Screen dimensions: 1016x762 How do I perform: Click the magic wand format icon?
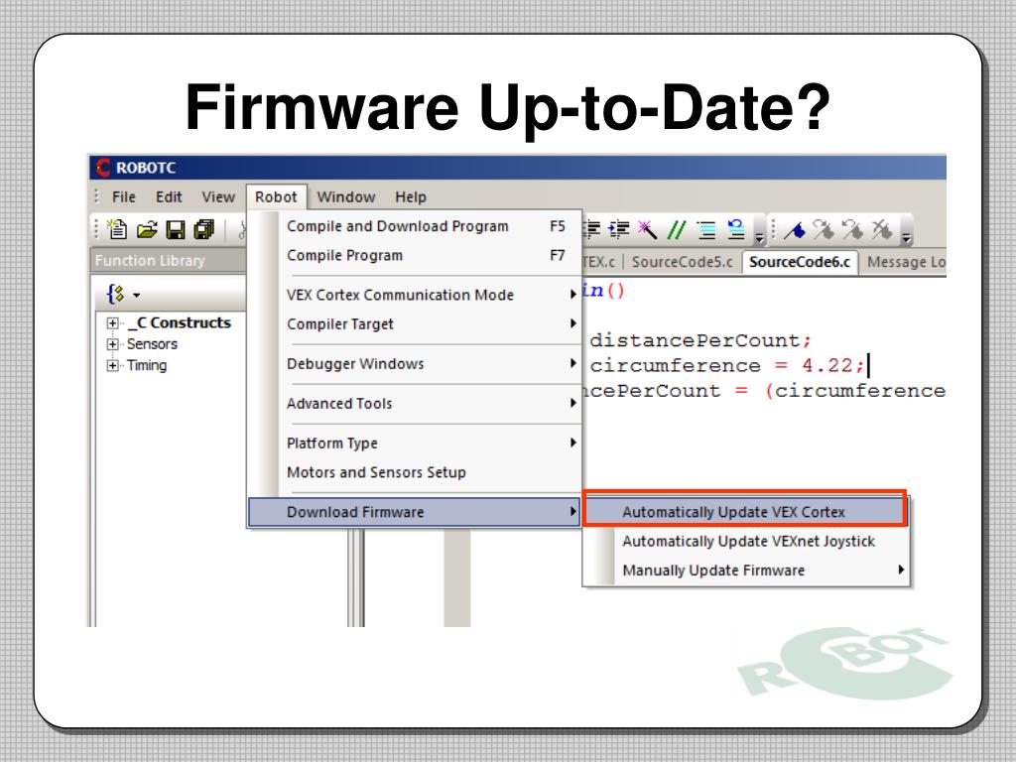[647, 229]
